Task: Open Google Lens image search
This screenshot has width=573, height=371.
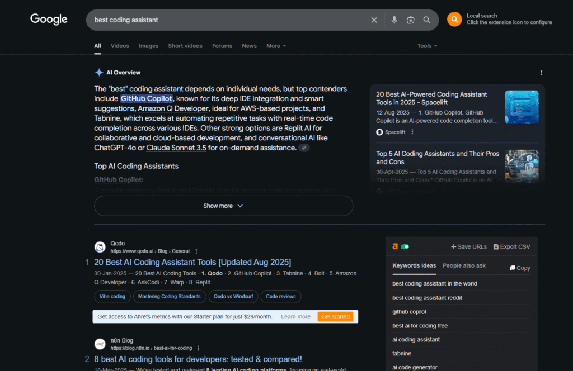Action: tap(411, 20)
